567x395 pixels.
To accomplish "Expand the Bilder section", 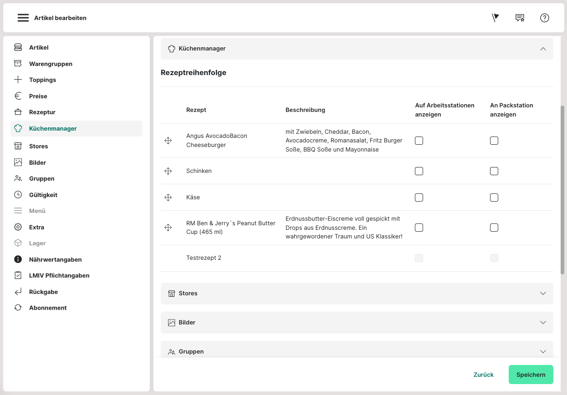I will tap(542, 323).
